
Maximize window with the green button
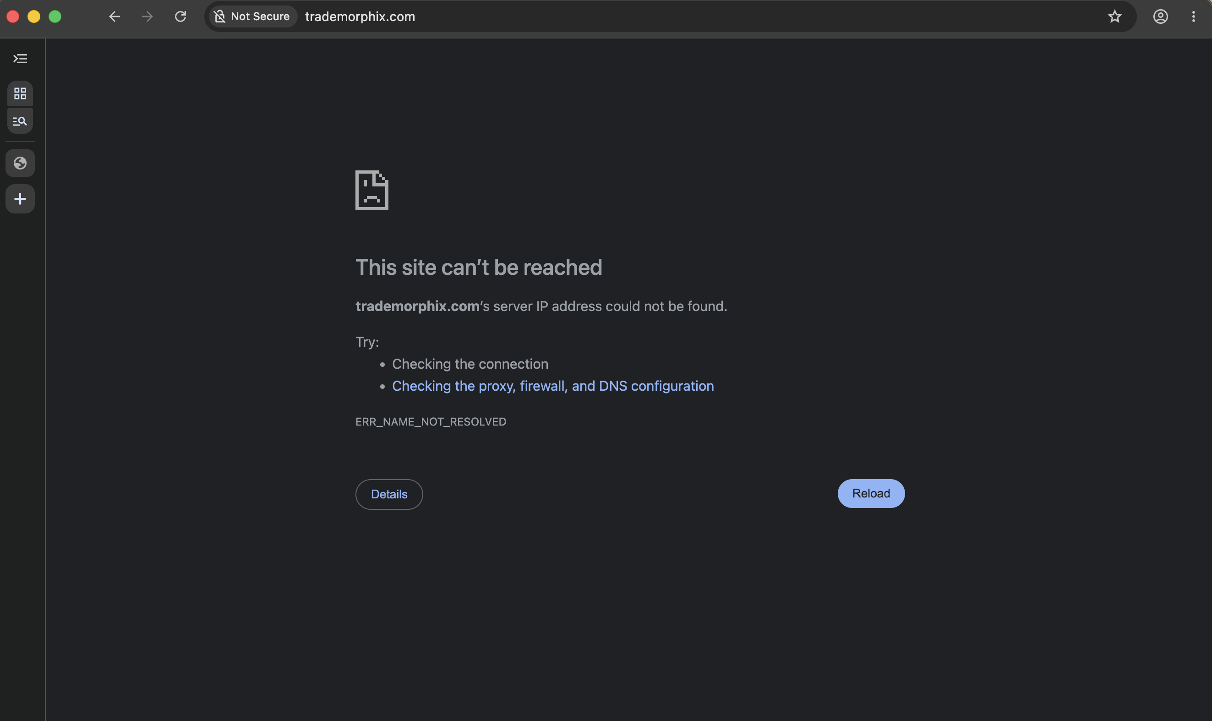tap(55, 16)
